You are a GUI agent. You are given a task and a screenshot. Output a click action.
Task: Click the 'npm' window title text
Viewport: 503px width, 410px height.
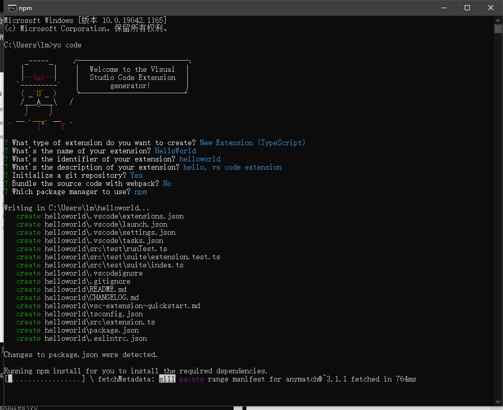coord(26,8)
